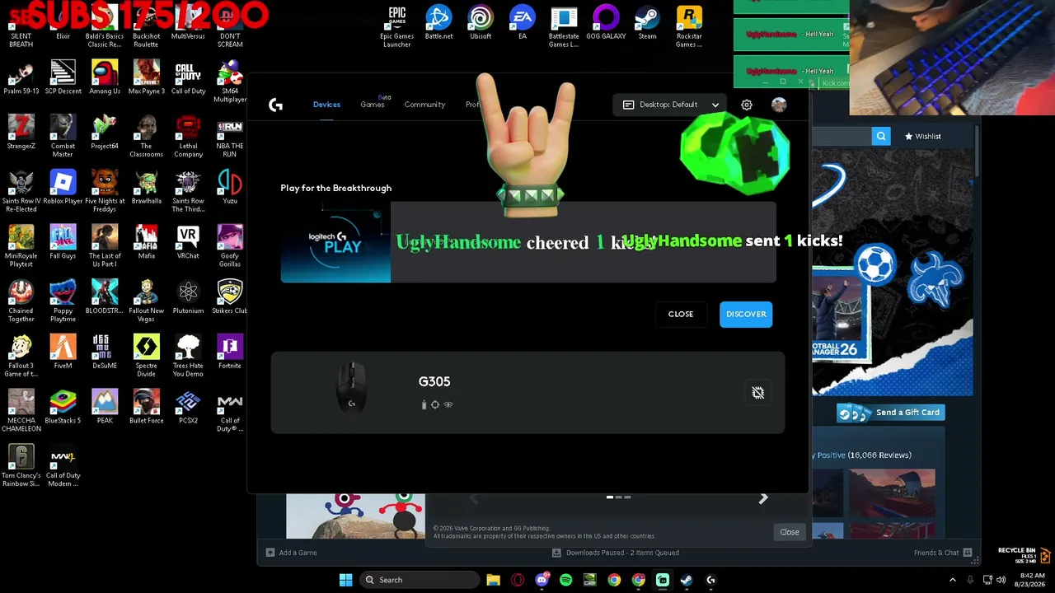Open the Among Us desktop shortcut
Screen dimensions: 1055x593
pyautogui.click(x=105, y=77)
